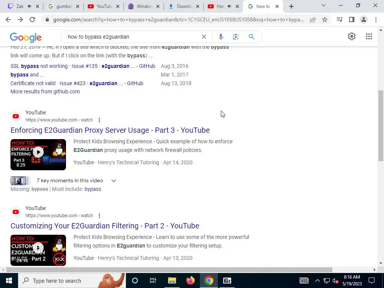This screenshot has width=384, height=288.
Task: Expand 7 key moments in this video
Action: [113, 181]
